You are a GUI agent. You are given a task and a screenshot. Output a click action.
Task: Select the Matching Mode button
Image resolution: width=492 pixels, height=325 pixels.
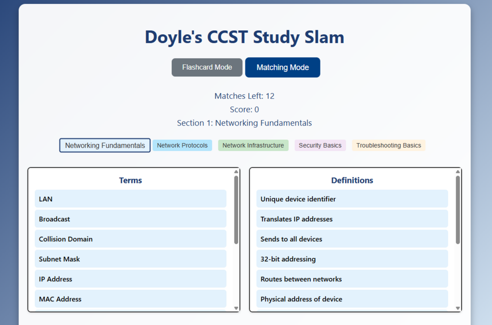[282, 67]
